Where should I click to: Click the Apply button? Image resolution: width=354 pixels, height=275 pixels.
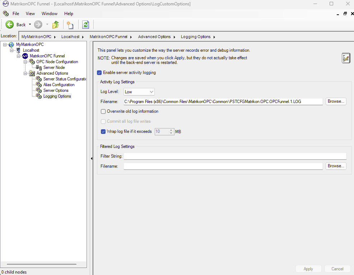tap(308, 269)
